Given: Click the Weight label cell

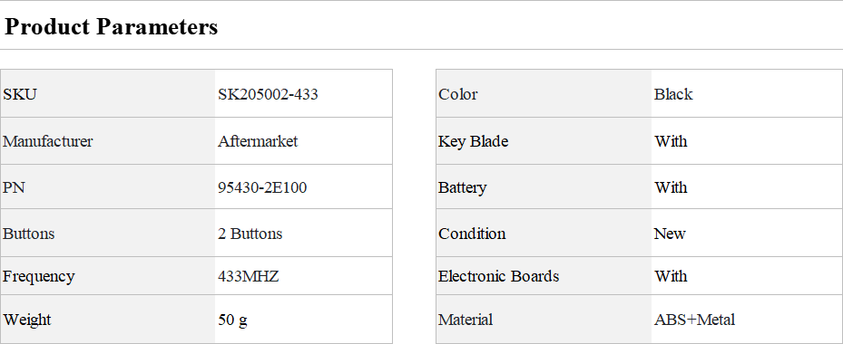Looking at the screenshot, I should [x=108, y=320].
